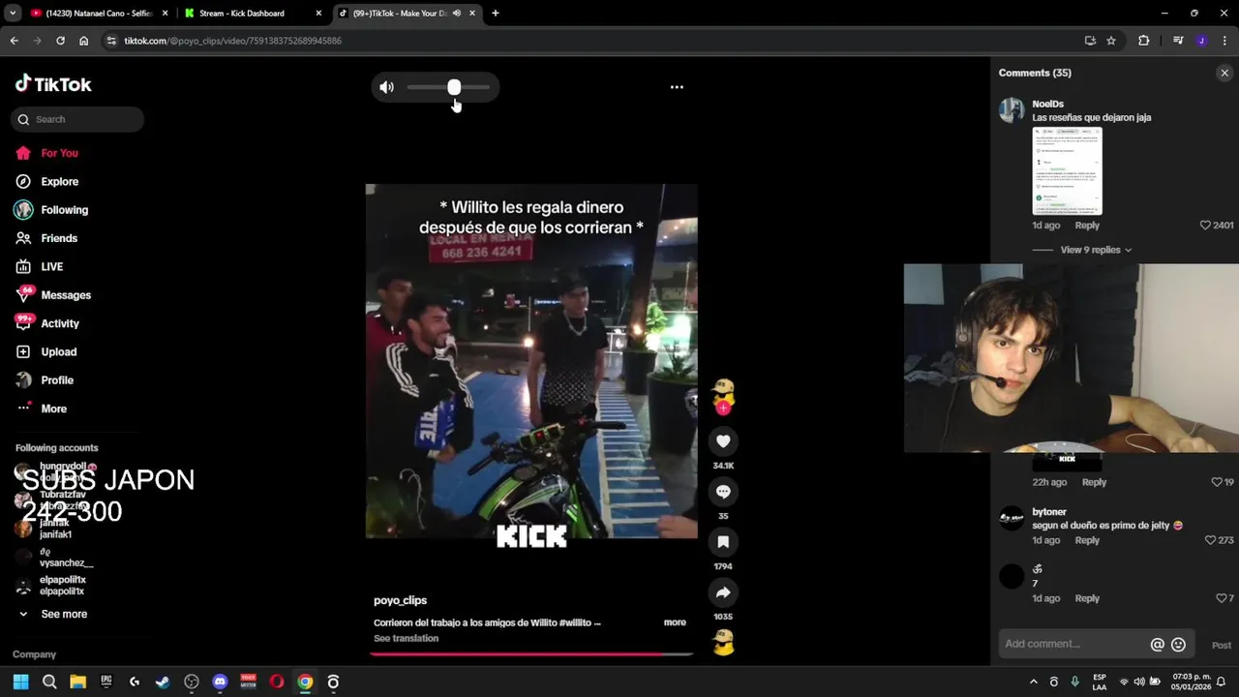Like bytoner's comment with 273 likes
The image size is (1239, 697).
point(1210,540)
